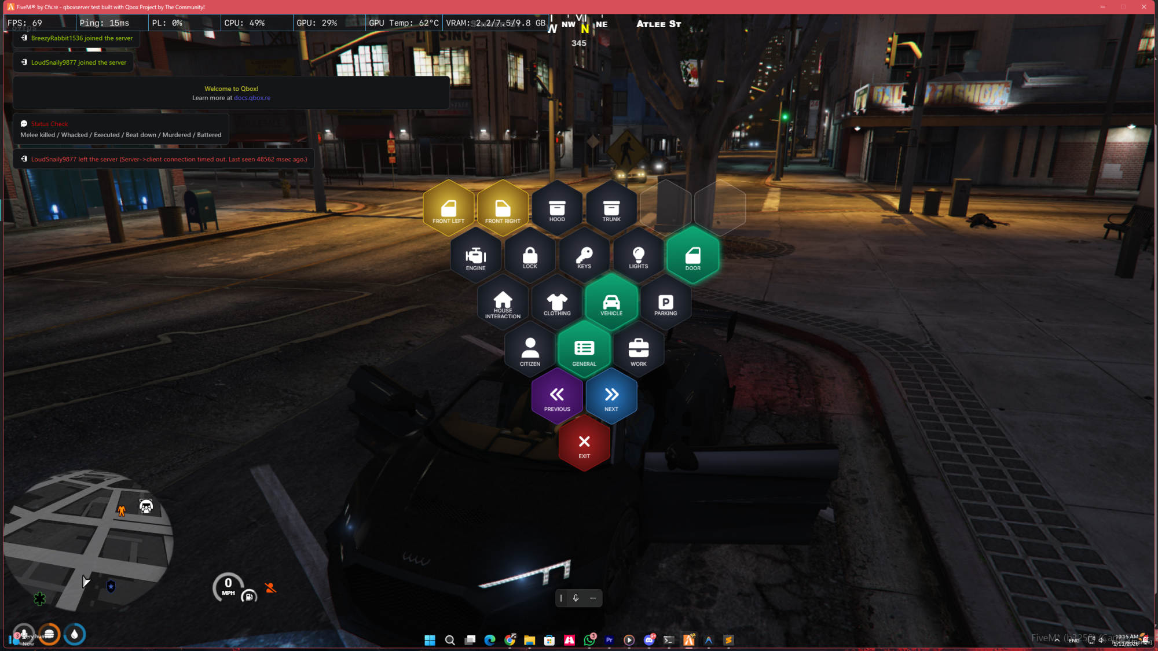The height and width of the screenshot is (651, 1158).
Task: Click the microphone in the voice bar
Action: 576,598
